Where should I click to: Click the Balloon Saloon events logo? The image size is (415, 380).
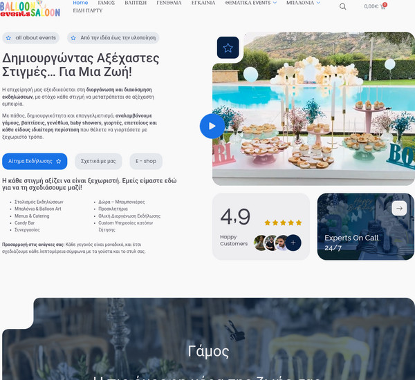pyautogui.click(x=30, y=9)
